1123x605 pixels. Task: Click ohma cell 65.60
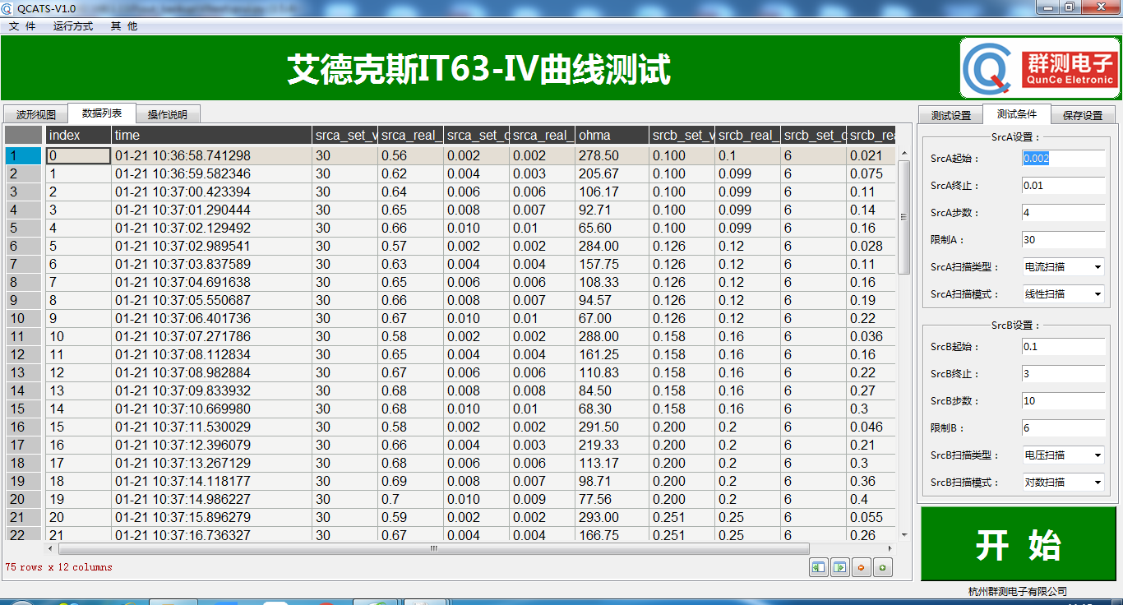coord(612,228)
